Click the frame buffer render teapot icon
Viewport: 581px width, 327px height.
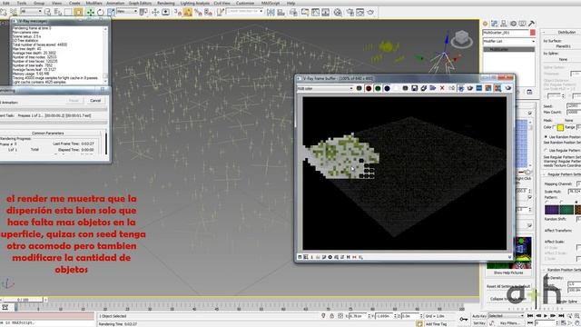click(x=507, y=88)
